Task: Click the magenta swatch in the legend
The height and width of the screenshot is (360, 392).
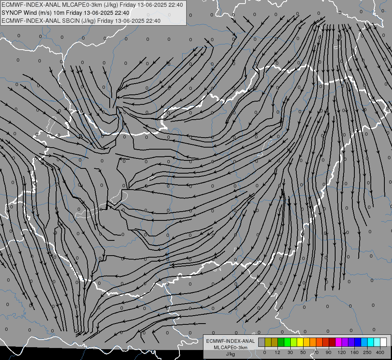Action: coord(339,342)
